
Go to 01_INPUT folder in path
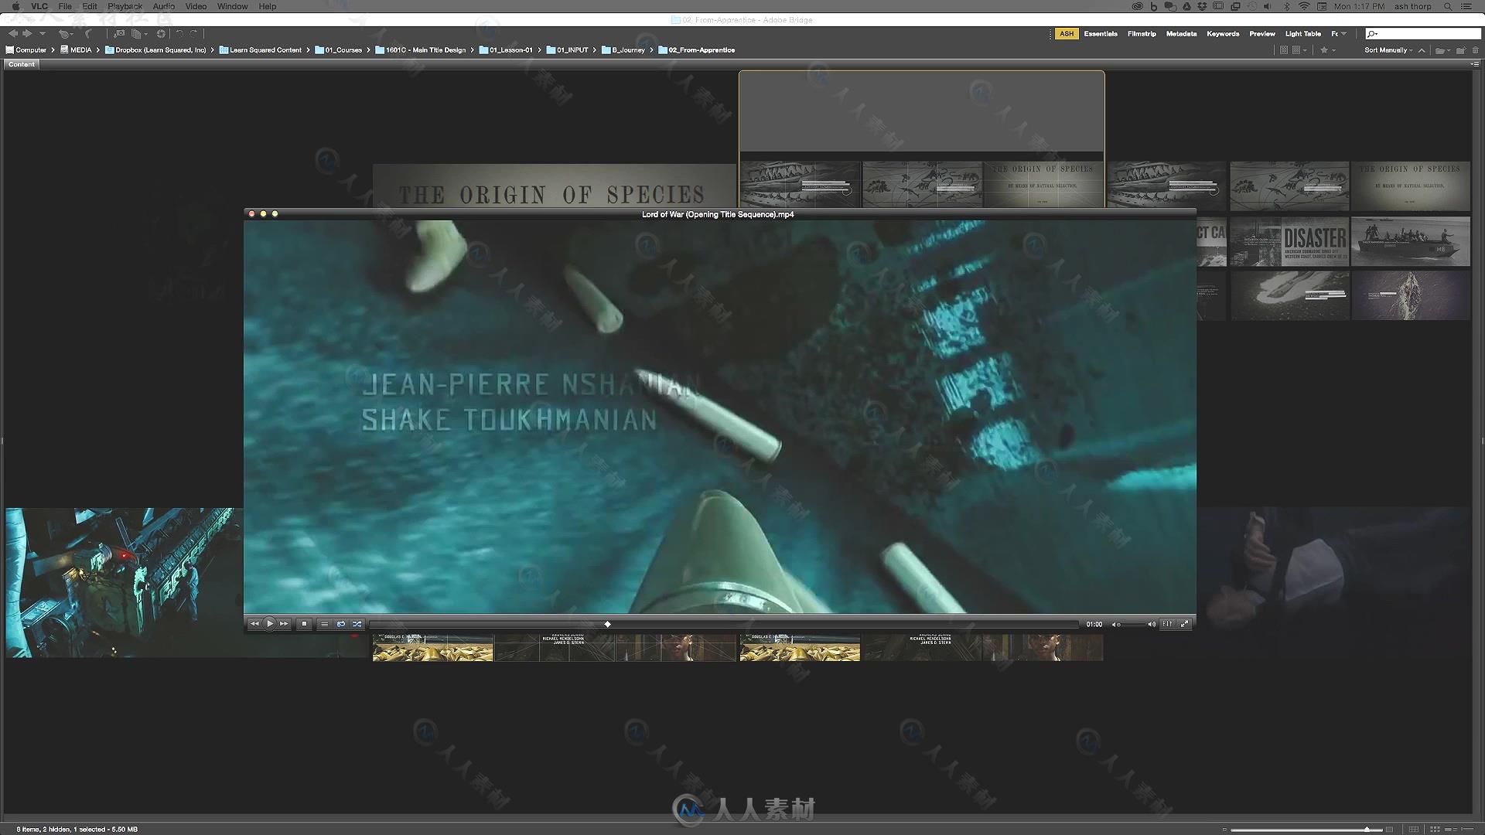pyautogui.click(x=568, y=50)
